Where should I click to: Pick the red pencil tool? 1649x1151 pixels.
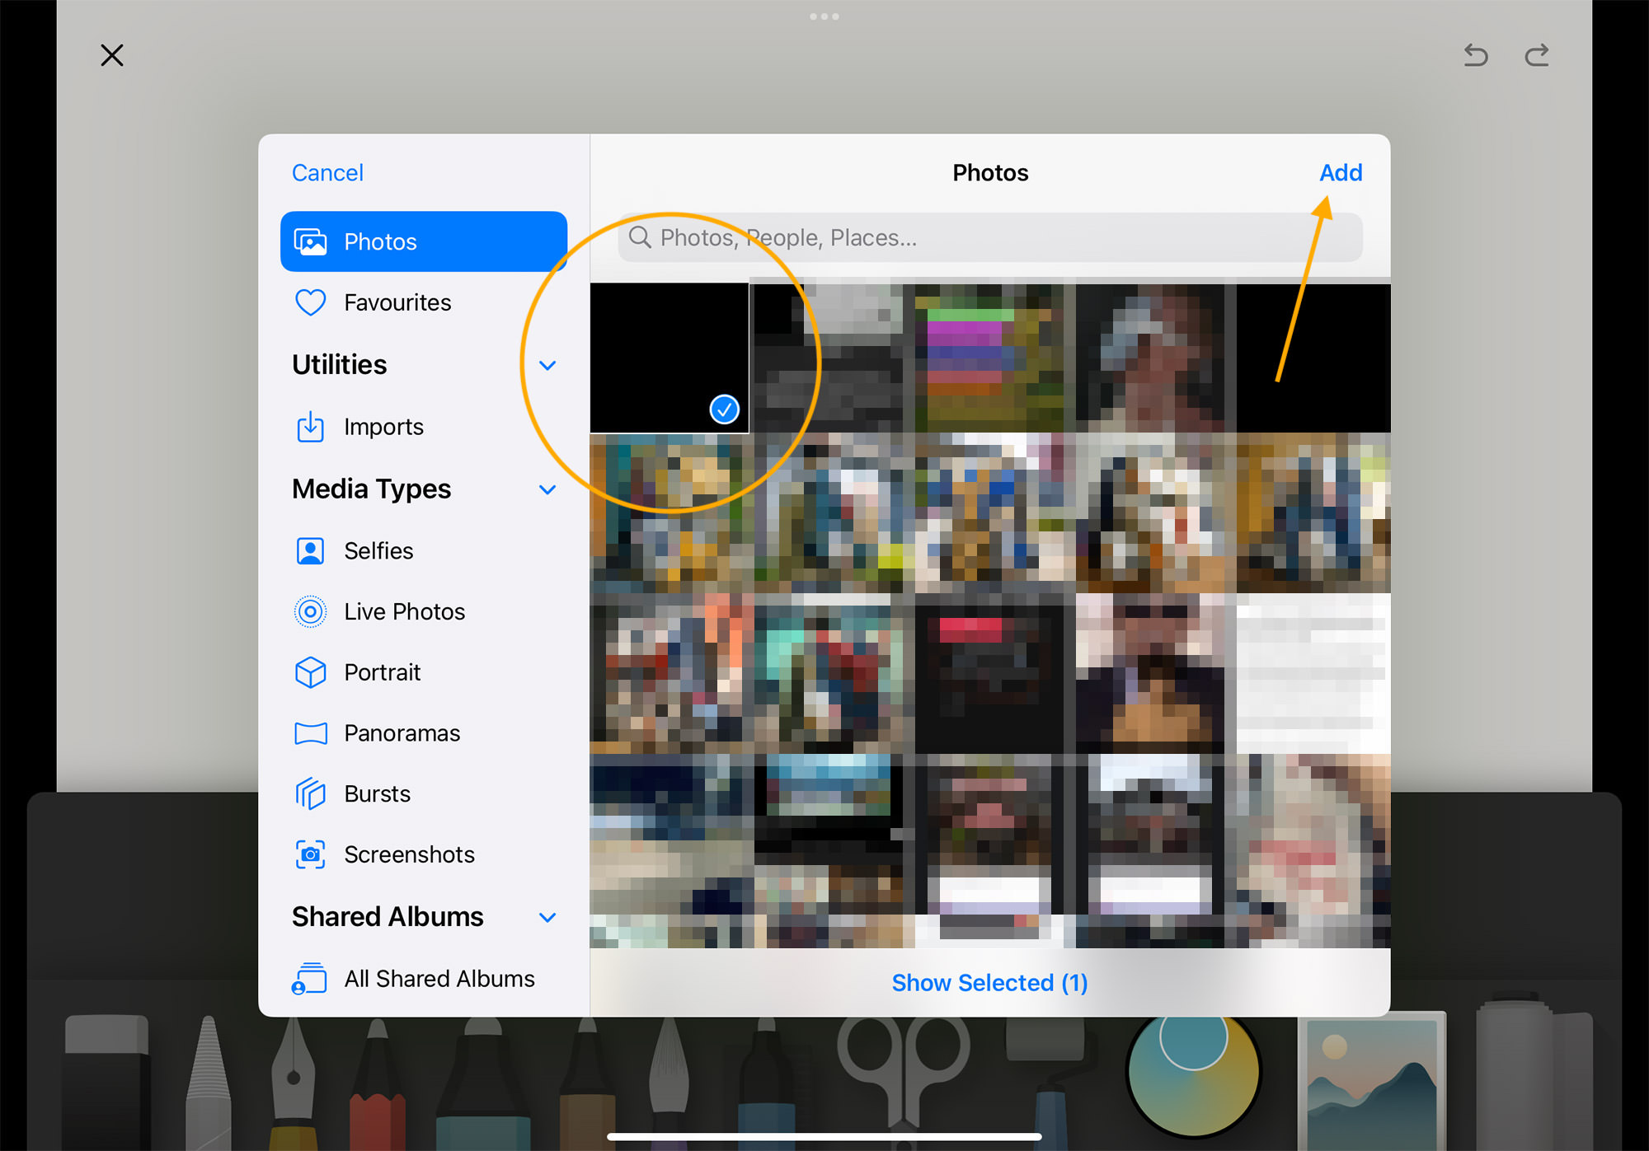378,1084
